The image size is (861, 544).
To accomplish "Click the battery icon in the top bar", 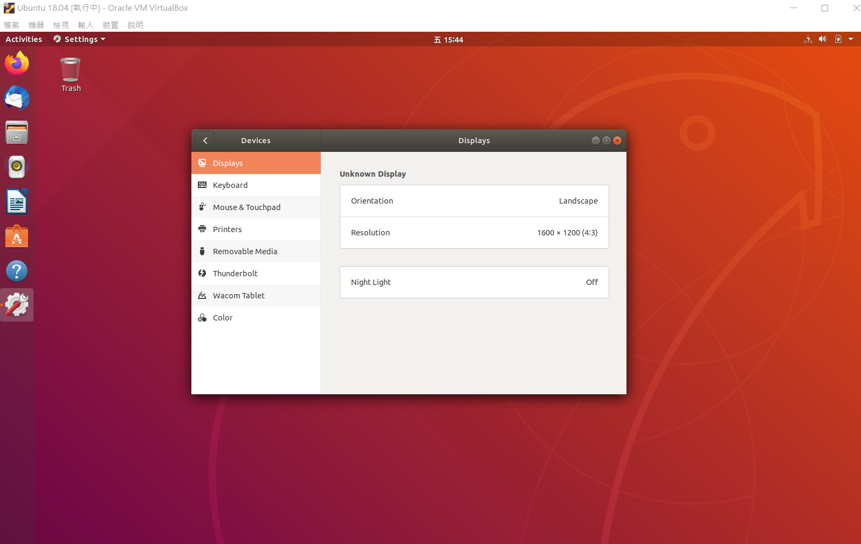I will pos(838,39).
